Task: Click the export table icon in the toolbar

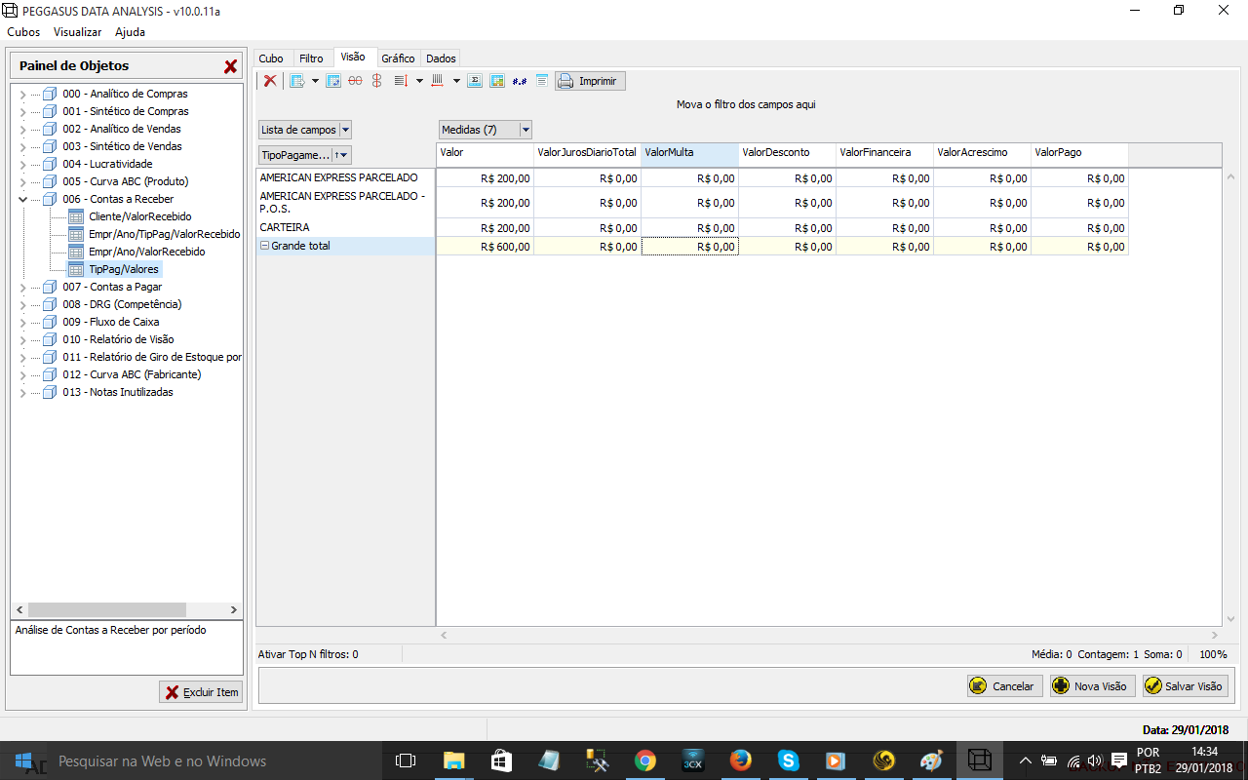Action: (x=297, y=81)
